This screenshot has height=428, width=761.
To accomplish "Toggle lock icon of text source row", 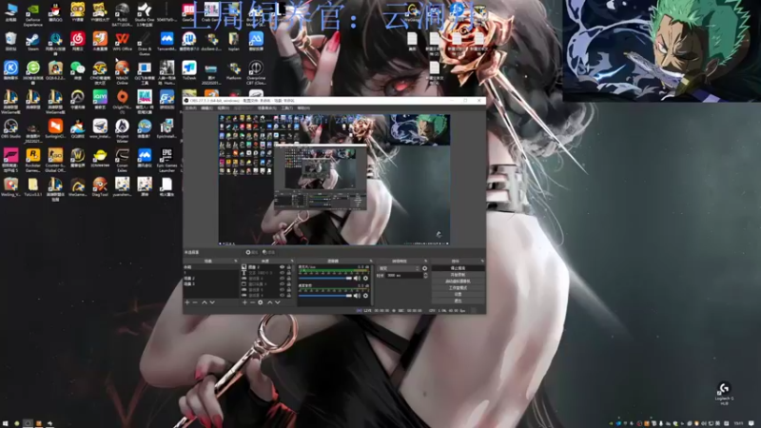I will pos(289,273).
